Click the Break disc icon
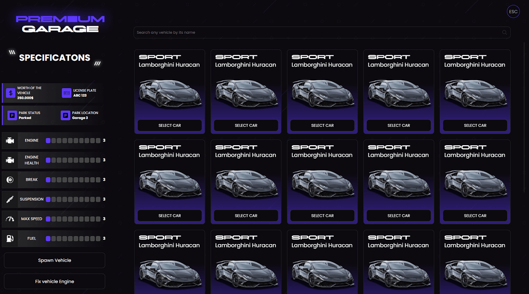The width and height of the screenshot is (529, 294). tap(9, 180)
